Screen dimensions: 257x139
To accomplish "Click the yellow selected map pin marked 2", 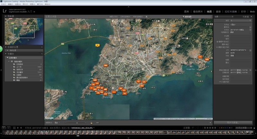I will click(97, 45).
